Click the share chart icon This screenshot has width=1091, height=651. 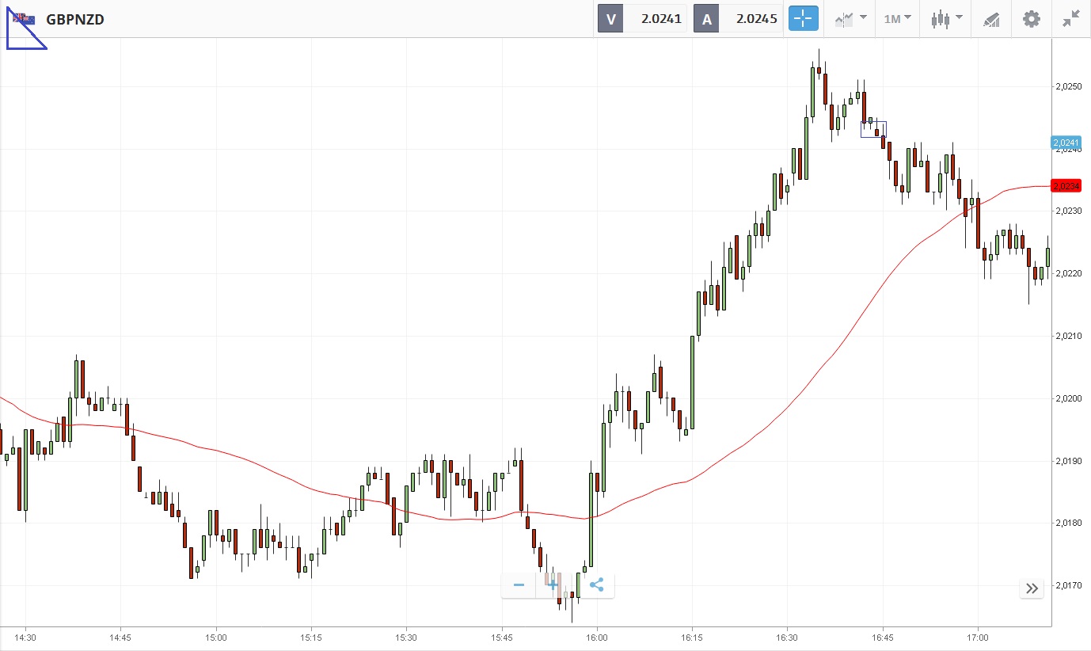(x=597, y=586)
